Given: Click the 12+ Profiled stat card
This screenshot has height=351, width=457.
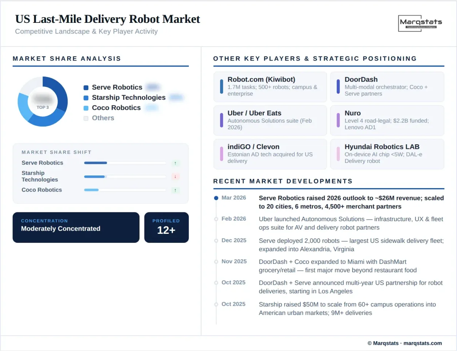Looking at the screenshot, I should (x=166, y=227).
